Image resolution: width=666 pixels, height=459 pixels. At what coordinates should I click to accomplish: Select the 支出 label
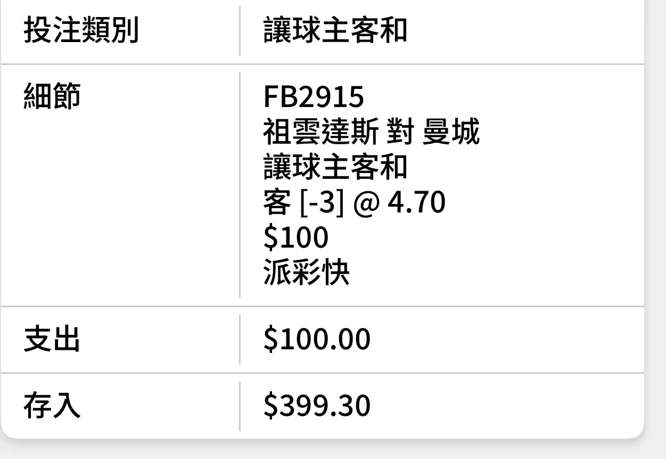tap(52, 339)
